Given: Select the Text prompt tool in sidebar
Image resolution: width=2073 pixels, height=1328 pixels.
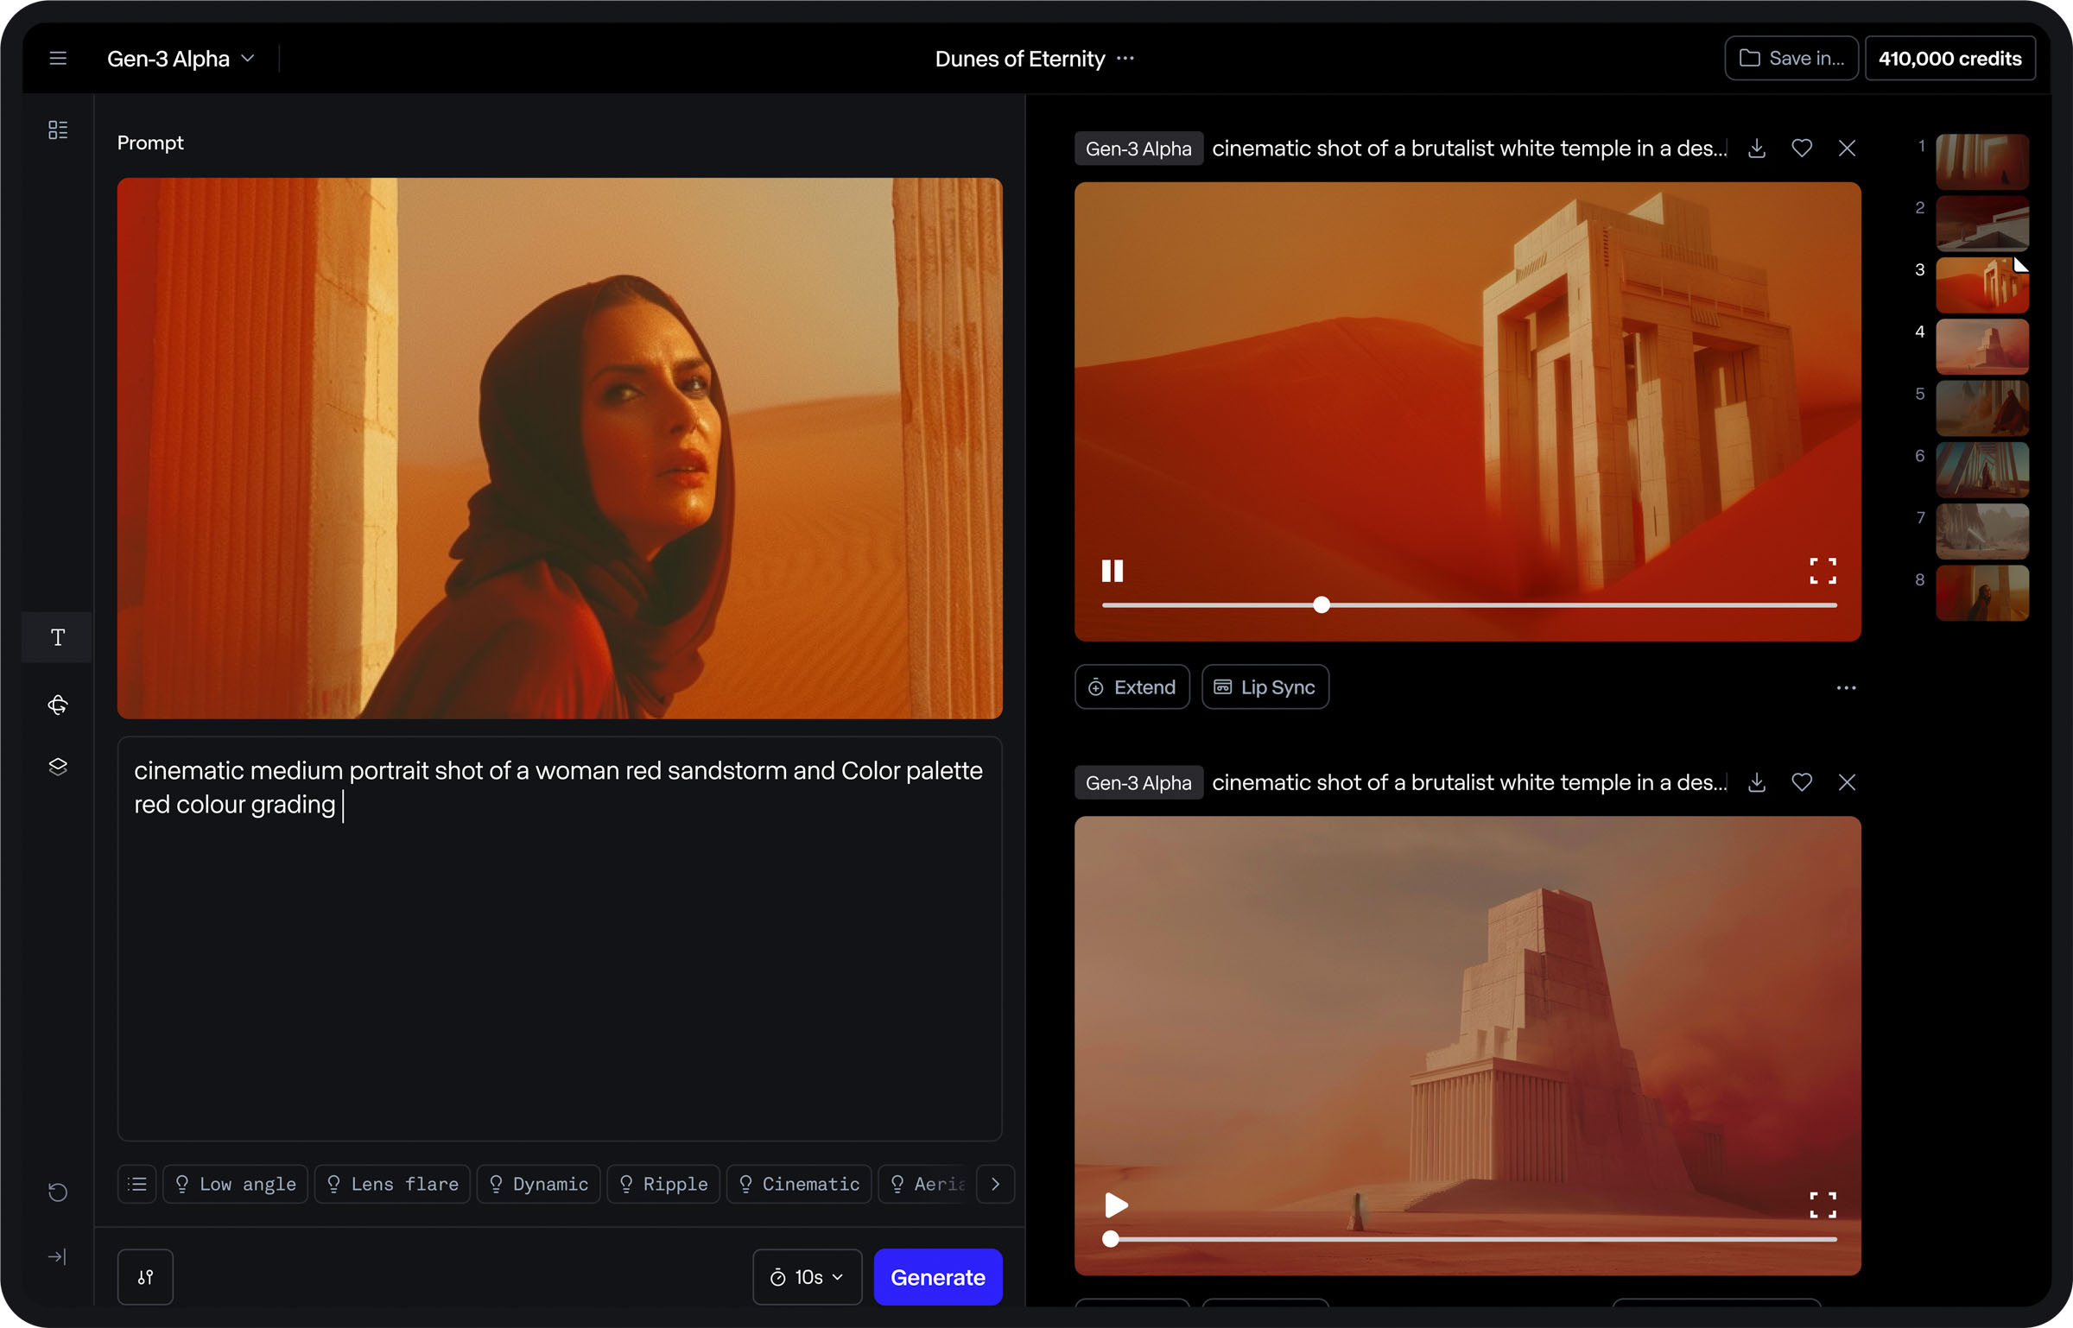Looking at the screenshot, I should pos(58,637).
